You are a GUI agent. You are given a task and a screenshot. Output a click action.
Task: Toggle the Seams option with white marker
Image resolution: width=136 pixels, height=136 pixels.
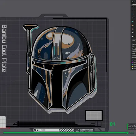point(134,69)
